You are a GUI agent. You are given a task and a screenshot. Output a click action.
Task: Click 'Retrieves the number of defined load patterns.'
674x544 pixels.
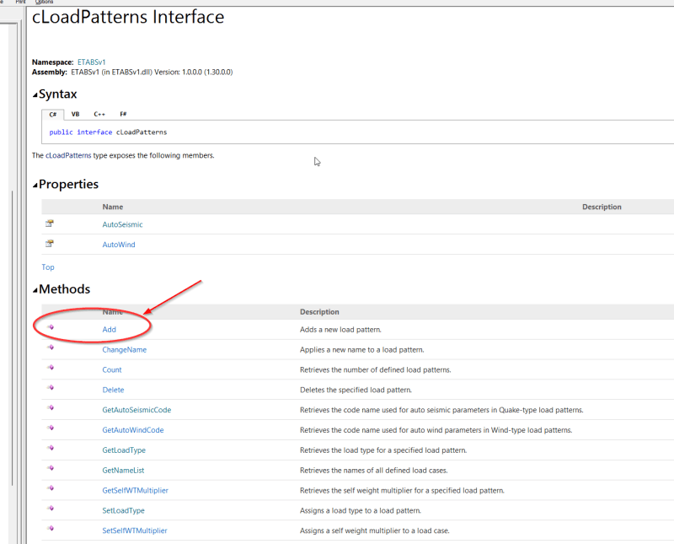(375, 369)
